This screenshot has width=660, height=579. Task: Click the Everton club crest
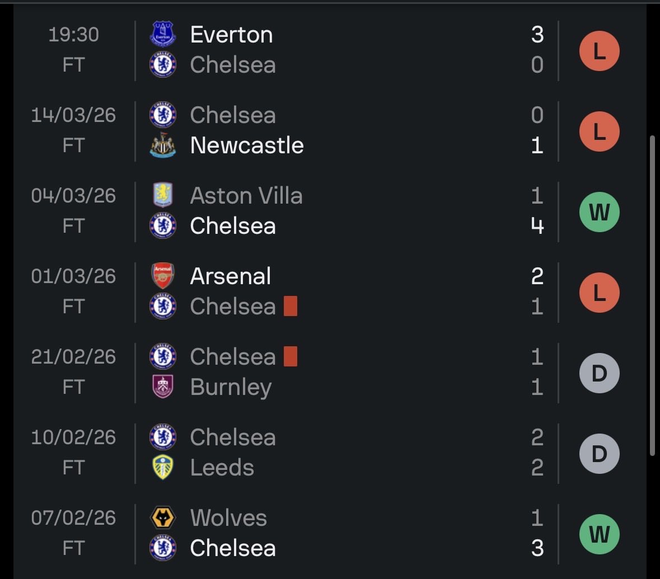click(x=163, y=34)
